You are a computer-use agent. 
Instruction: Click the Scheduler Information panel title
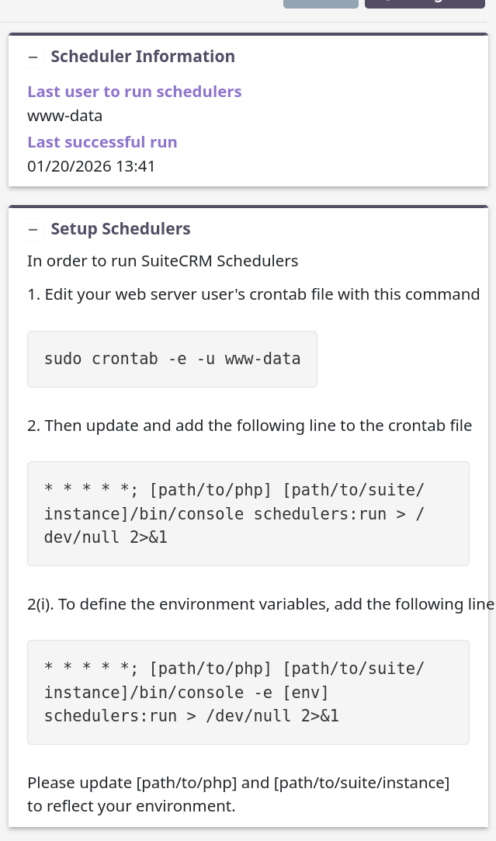tap(143, 57)
